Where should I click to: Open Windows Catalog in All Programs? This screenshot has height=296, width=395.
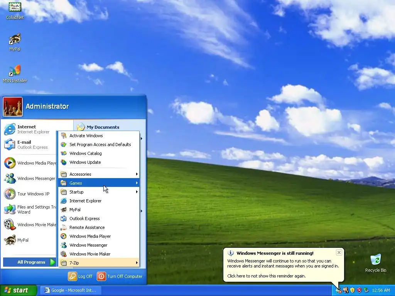(x=99, y=153)
